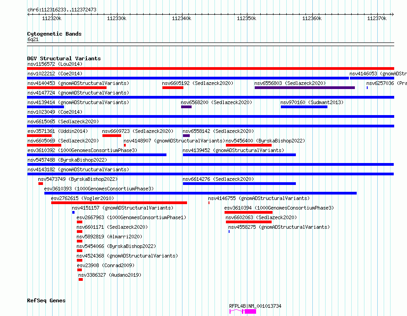
Task: Click nsv6605192 (Sedlazeck2020) label
Action: [198, 83]
